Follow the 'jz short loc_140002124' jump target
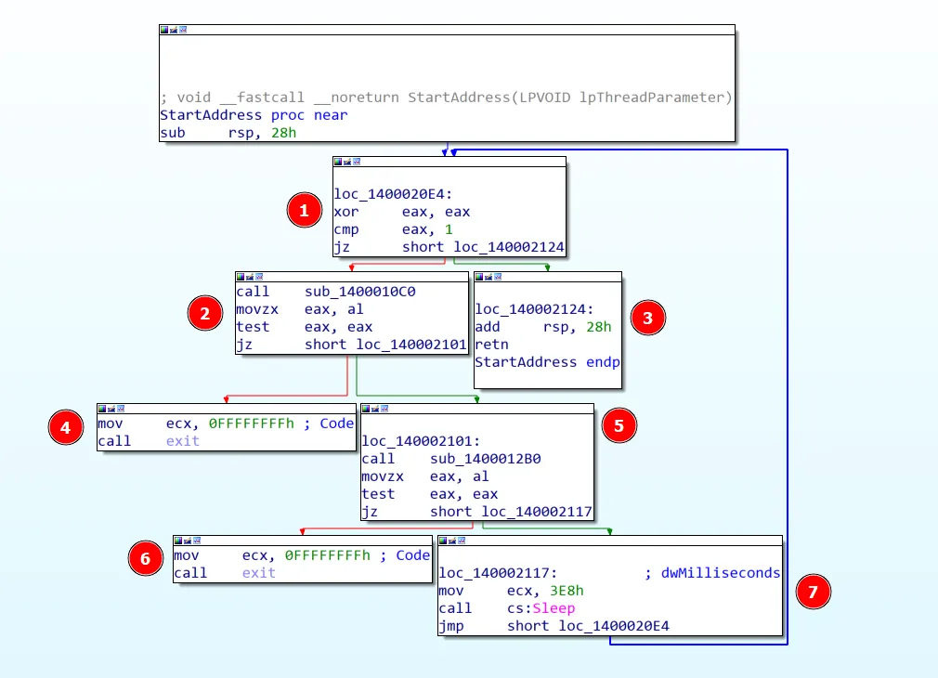 point(449,247)
